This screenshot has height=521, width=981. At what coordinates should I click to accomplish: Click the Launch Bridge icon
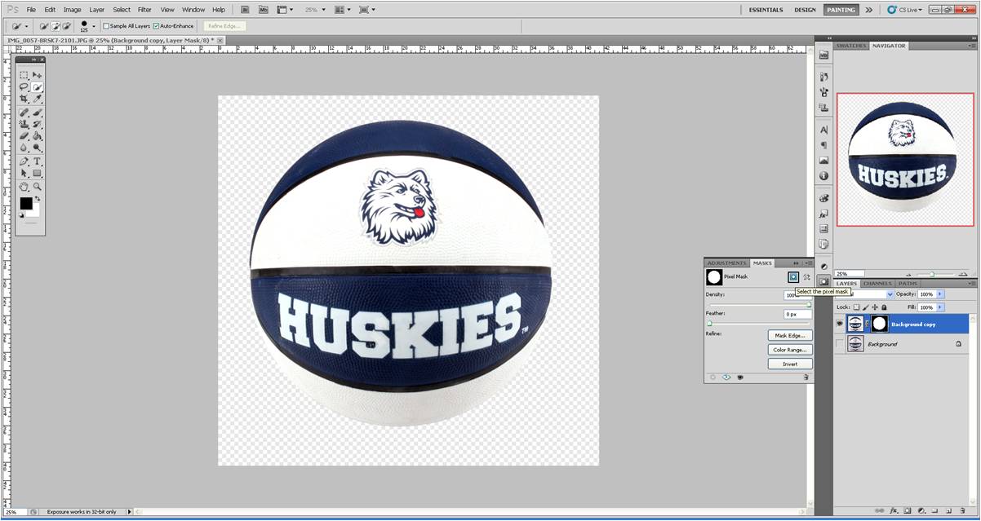244,10
